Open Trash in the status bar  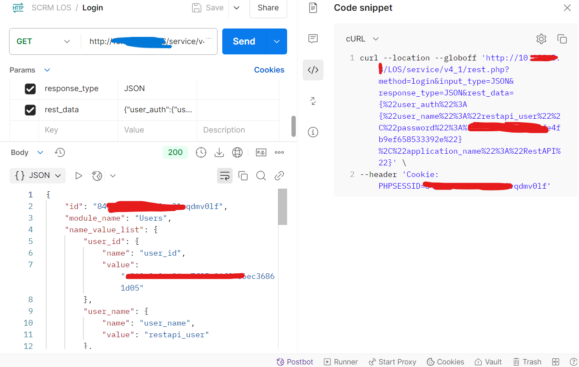527,362
